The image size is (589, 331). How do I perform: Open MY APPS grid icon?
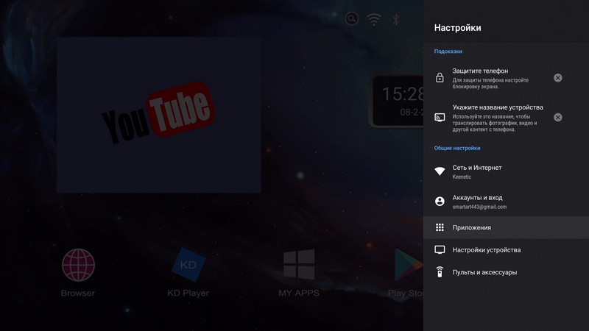[x=299, y=266]
